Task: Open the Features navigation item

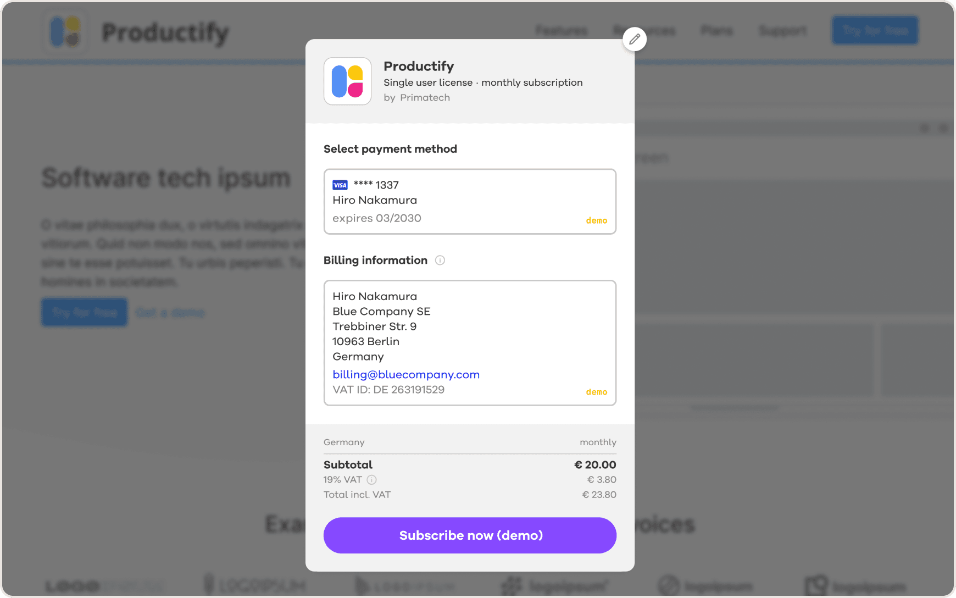Action: pyautogui.click(x=561, y=31)
